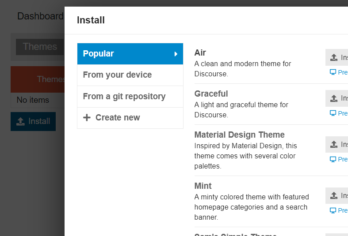This screenshot has height=236, width=348.
Task: Click the Material Design Theme title
Action: point(239,135)
